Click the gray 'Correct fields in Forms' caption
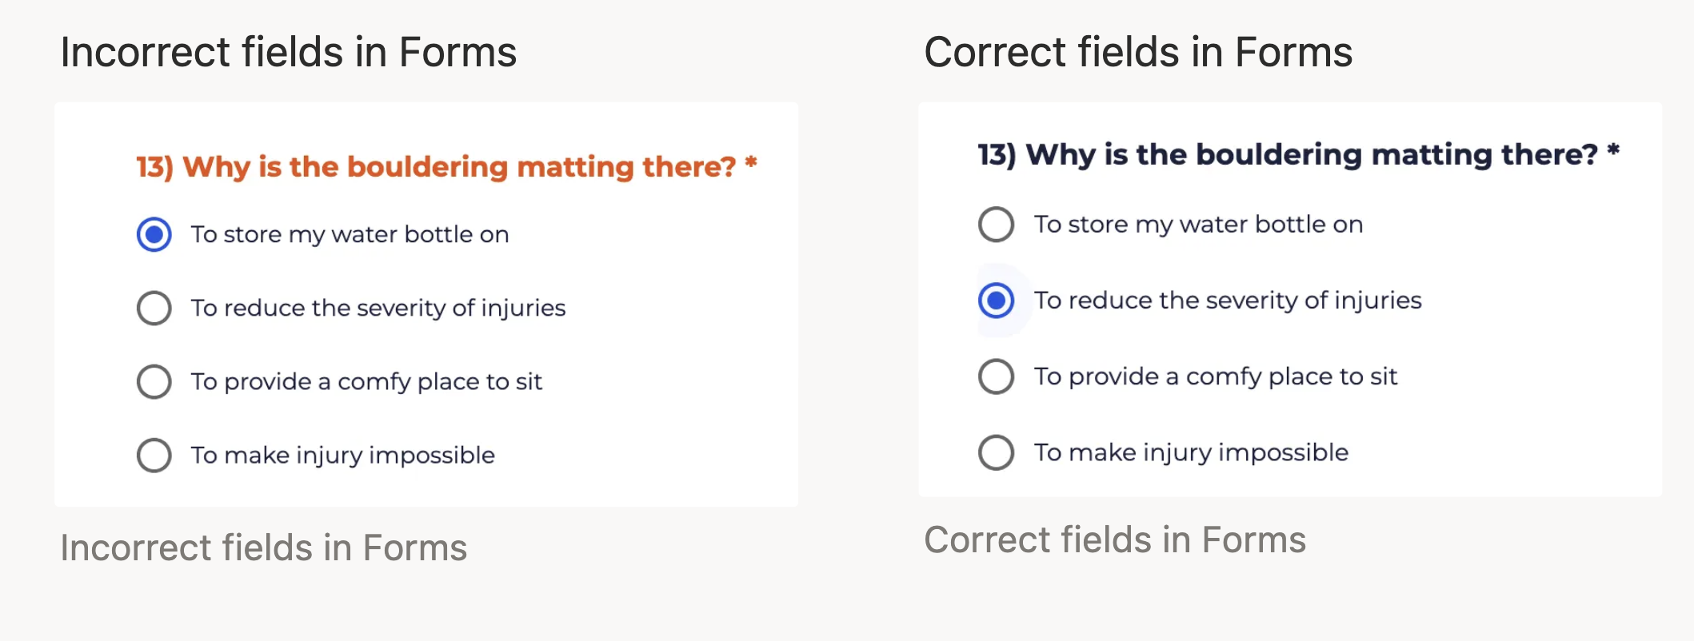This screenshot has height=641, width=1694. (1115, 540)
